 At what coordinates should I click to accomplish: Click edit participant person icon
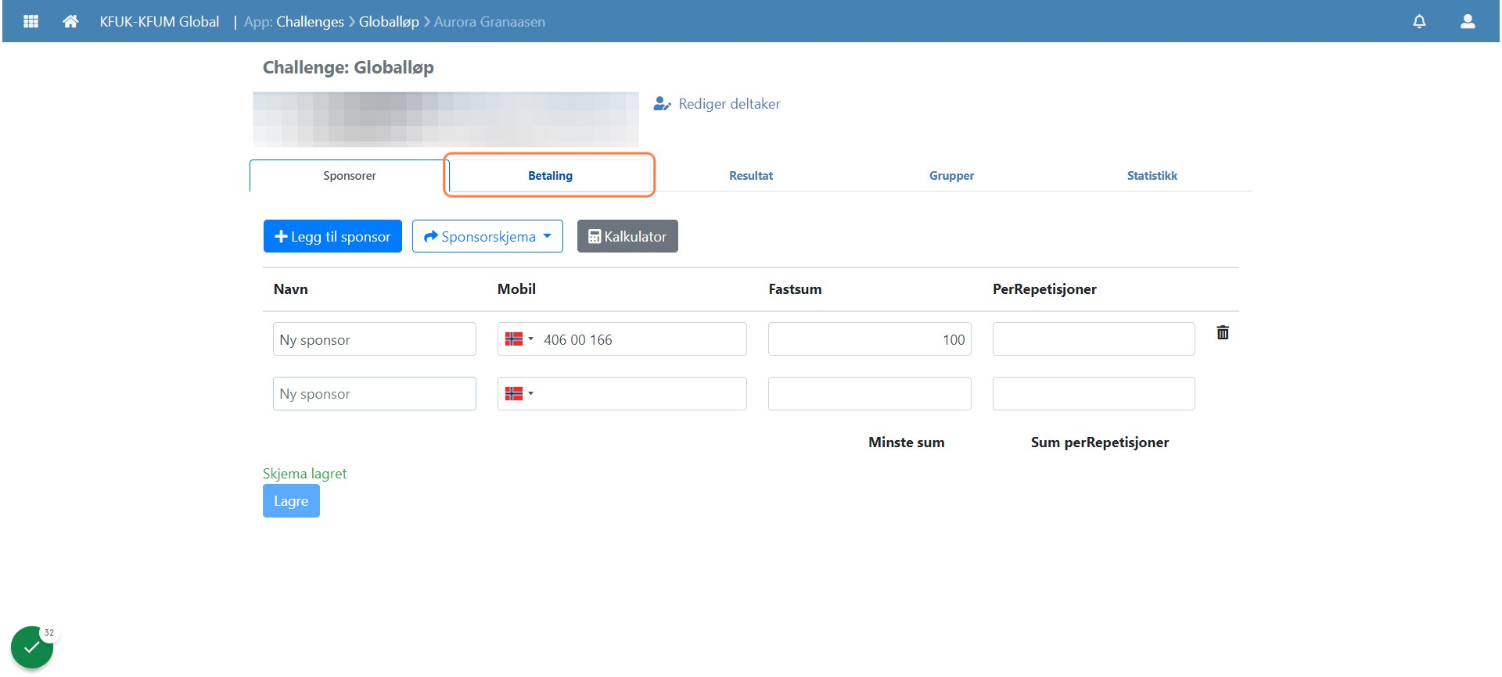point(662,104)
